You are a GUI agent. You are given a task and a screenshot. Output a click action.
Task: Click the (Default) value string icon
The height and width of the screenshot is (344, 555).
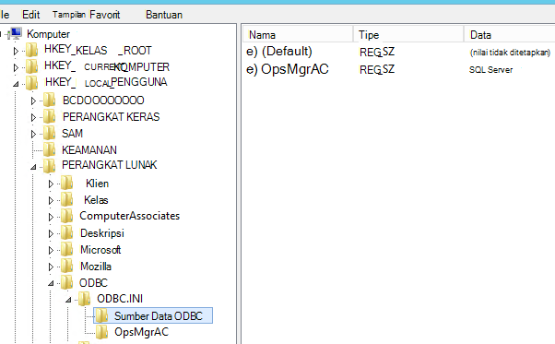click(x=252, y=52)
